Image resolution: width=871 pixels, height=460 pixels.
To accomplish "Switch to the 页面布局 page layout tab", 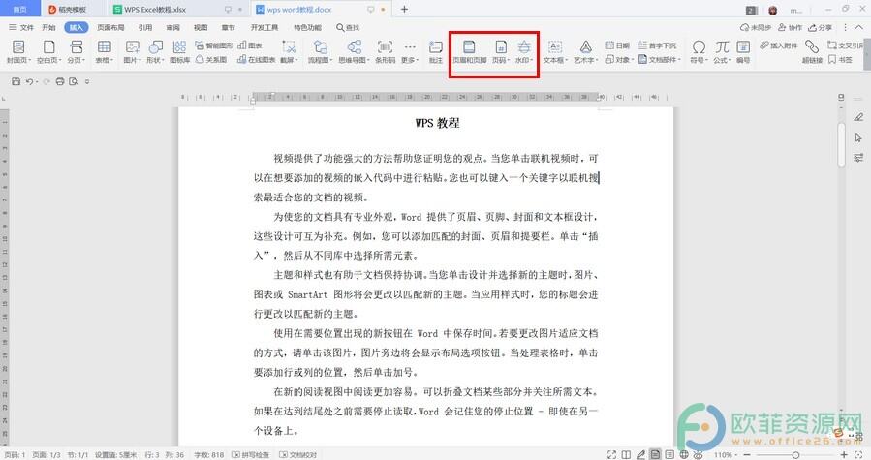I will coord(110,27).
